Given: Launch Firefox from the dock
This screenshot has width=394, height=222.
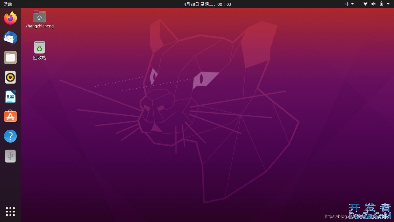Looking at the screenshot, I should point(10,18).
